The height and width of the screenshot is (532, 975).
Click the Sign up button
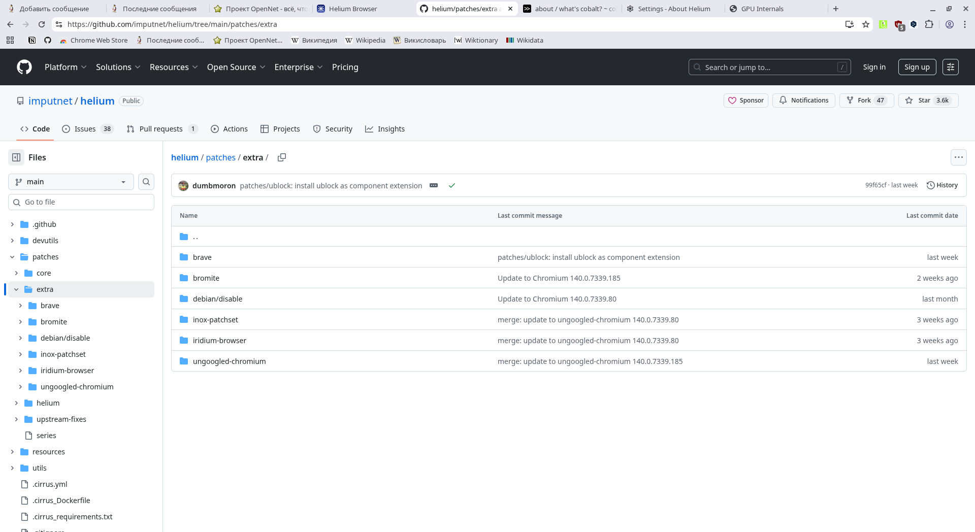point(917,67)
